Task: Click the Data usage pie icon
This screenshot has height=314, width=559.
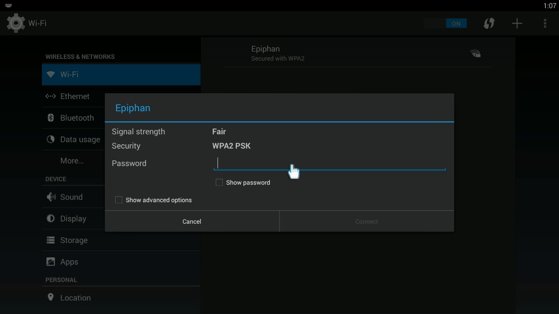Action: [51, 140]
